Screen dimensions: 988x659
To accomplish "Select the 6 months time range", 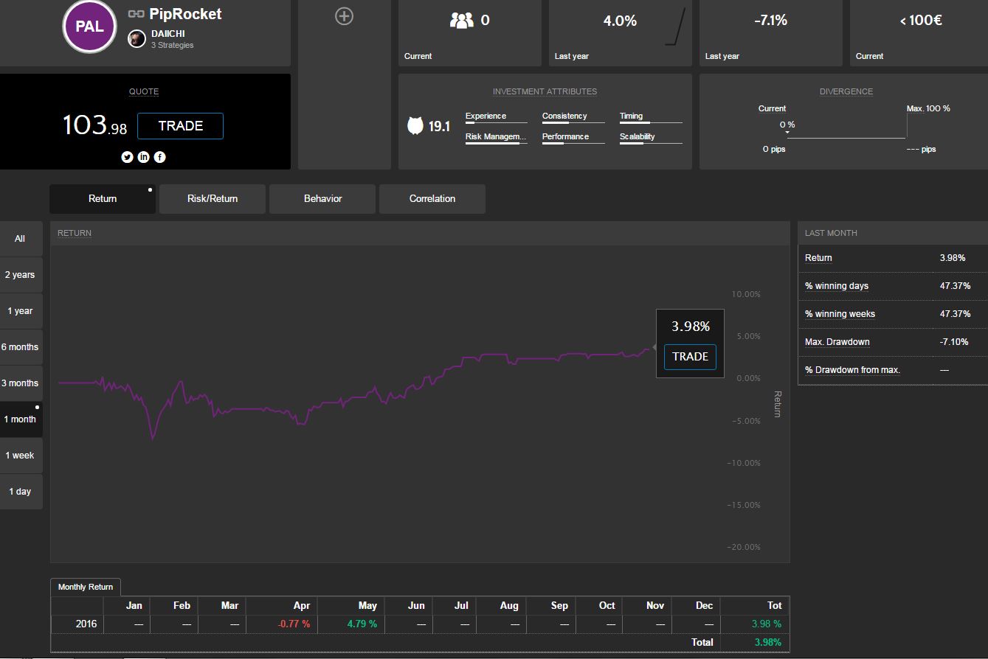I will [21, 347].
